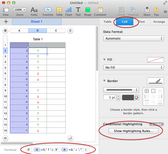Switch to the Text inspector tab
Image resolution: width=168 pixels, height=154 pixels.
pos(142,22)
